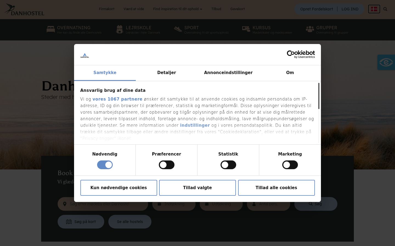Image resolution: width=395 pixels, height=246 pixels.
Task: Click the Grupper people icon
Action: coord(310,29)
